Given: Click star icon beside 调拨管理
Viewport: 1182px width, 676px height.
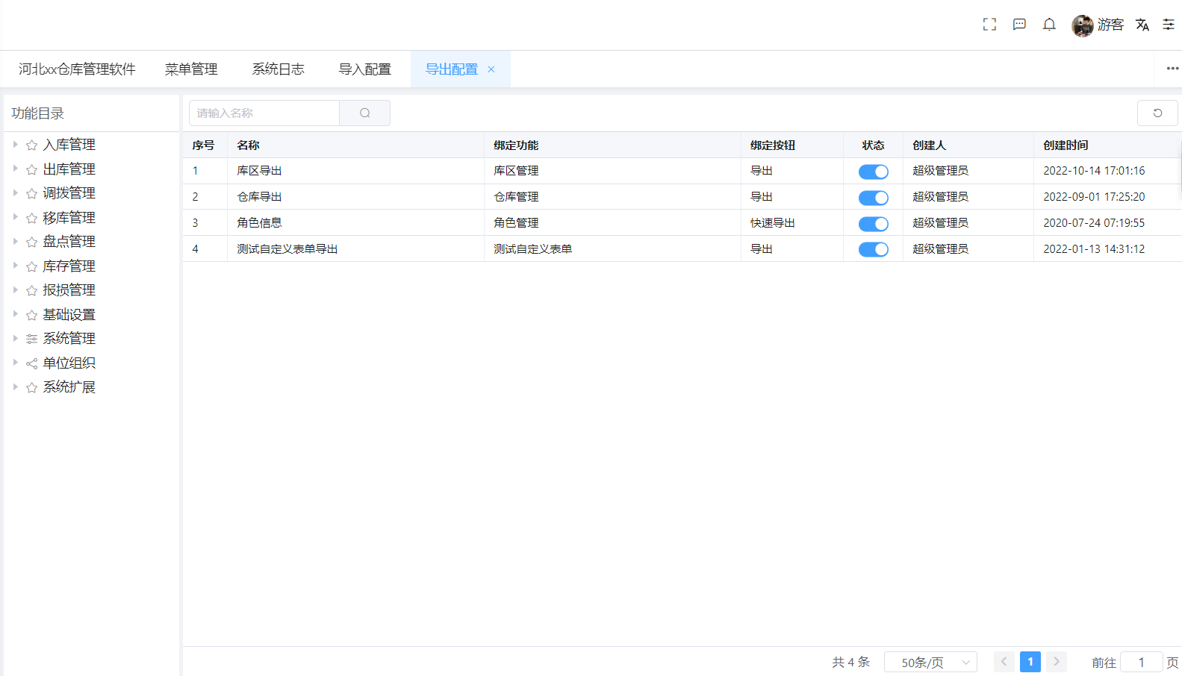Looking at the screenshot, I should pos(31,194).
